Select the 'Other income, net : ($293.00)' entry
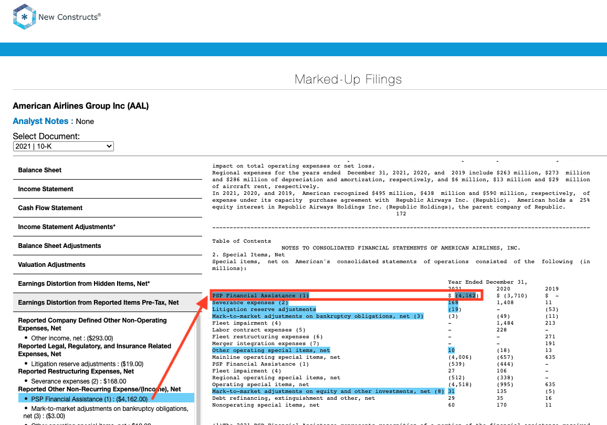This screenshot has height=425, width=607. click(72, 338)
